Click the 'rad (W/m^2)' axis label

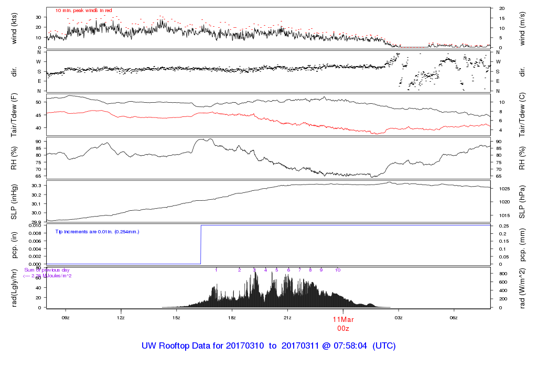(522, 288)
